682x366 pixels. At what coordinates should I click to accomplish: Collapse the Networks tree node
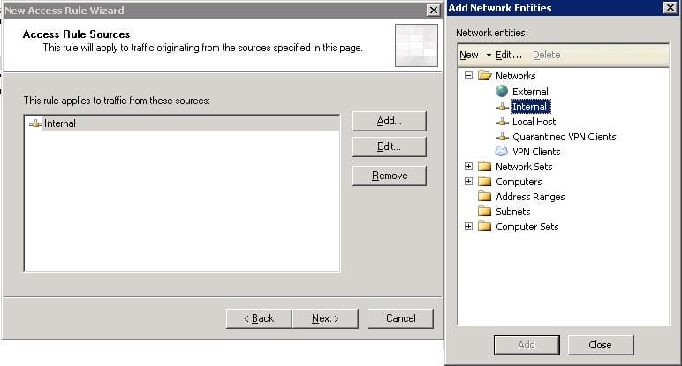coord(468,77)
